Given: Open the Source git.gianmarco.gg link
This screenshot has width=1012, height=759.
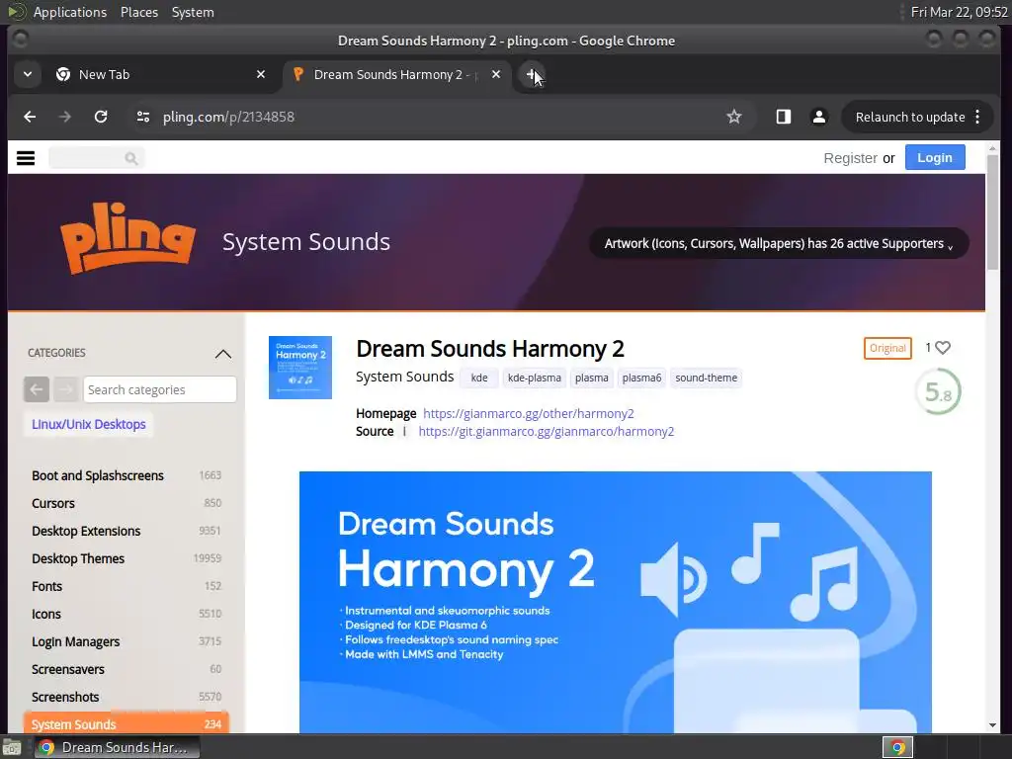Looking at the screenshot, I should pos(546,431).
